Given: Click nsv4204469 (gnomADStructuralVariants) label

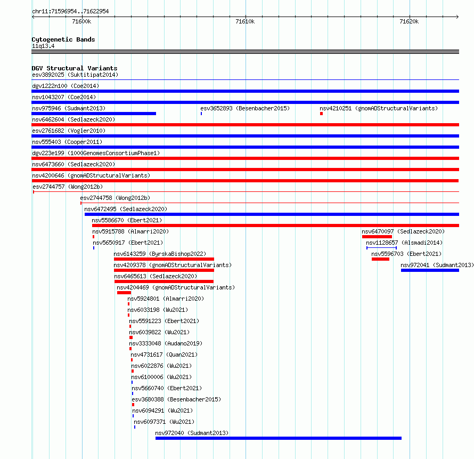Looking at the screenshot, I should coord(176,287).
